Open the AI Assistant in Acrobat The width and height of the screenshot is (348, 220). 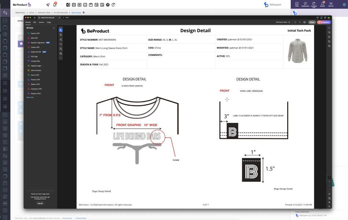324,22
